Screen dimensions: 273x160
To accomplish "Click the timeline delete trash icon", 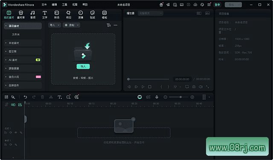I will pos(42,97).
